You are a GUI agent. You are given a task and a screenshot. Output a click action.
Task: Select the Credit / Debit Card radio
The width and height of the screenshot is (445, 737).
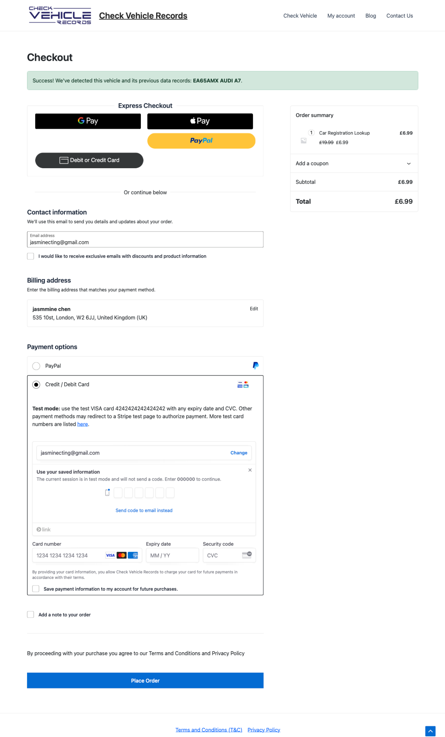tap(36, 384)
